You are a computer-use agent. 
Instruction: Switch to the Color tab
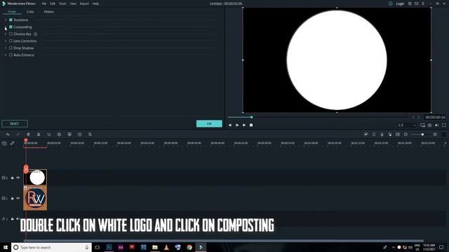pyautogui.click(x=30, y=12)
